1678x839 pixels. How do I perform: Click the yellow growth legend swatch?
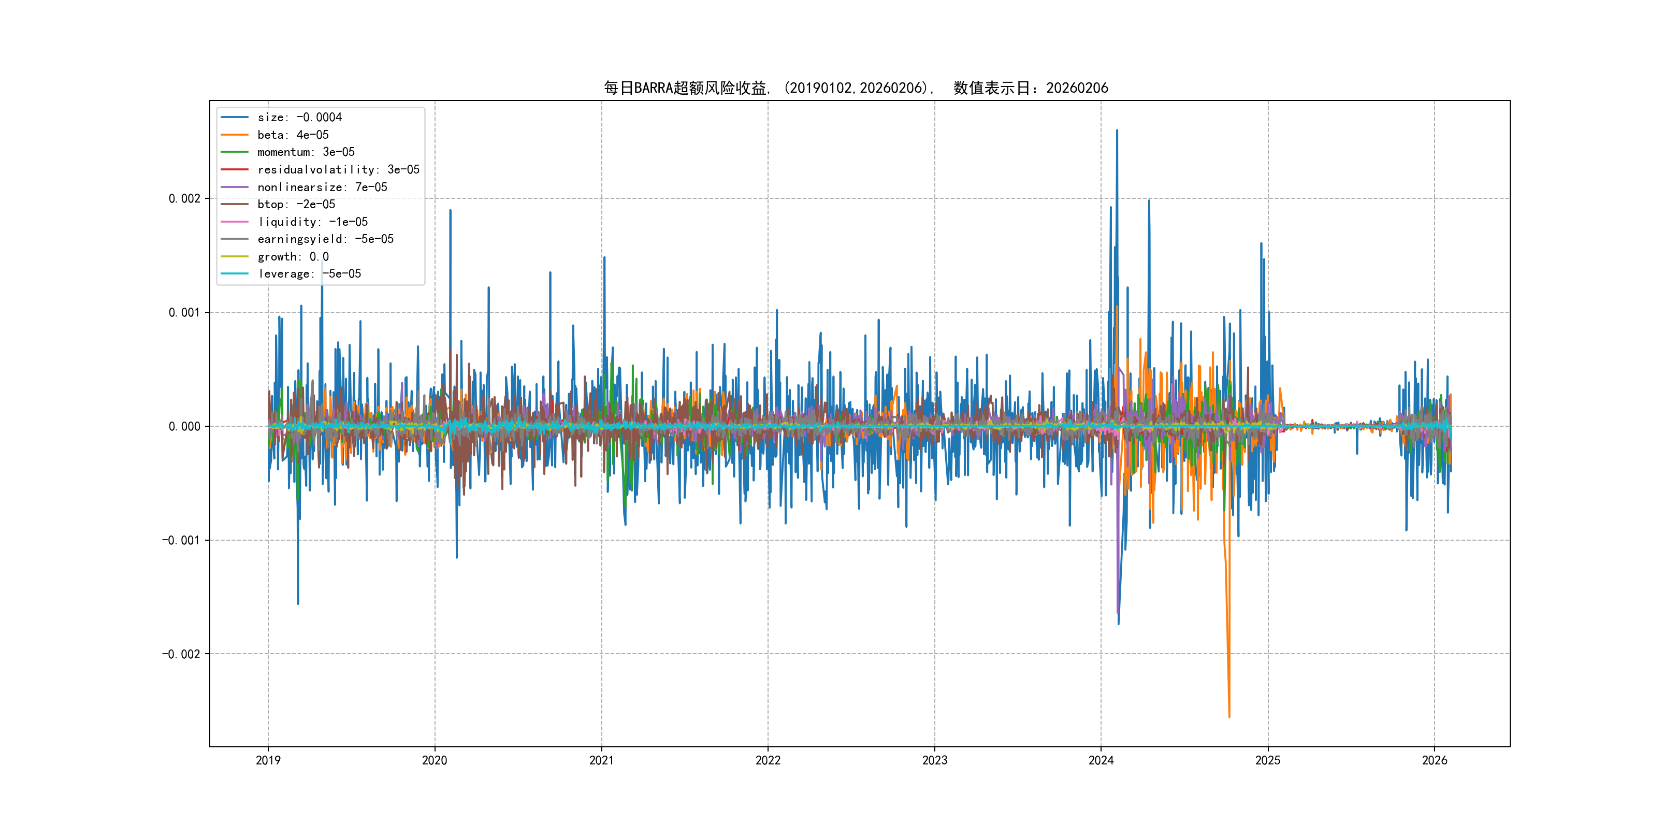[x=235, y=257]
